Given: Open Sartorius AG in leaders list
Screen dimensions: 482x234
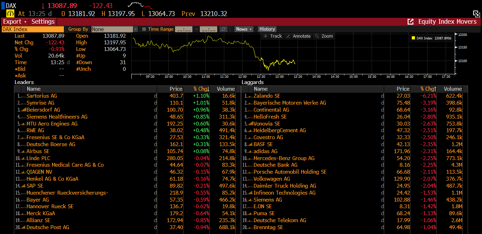Looking at the screenshot, I should point(42,96).
